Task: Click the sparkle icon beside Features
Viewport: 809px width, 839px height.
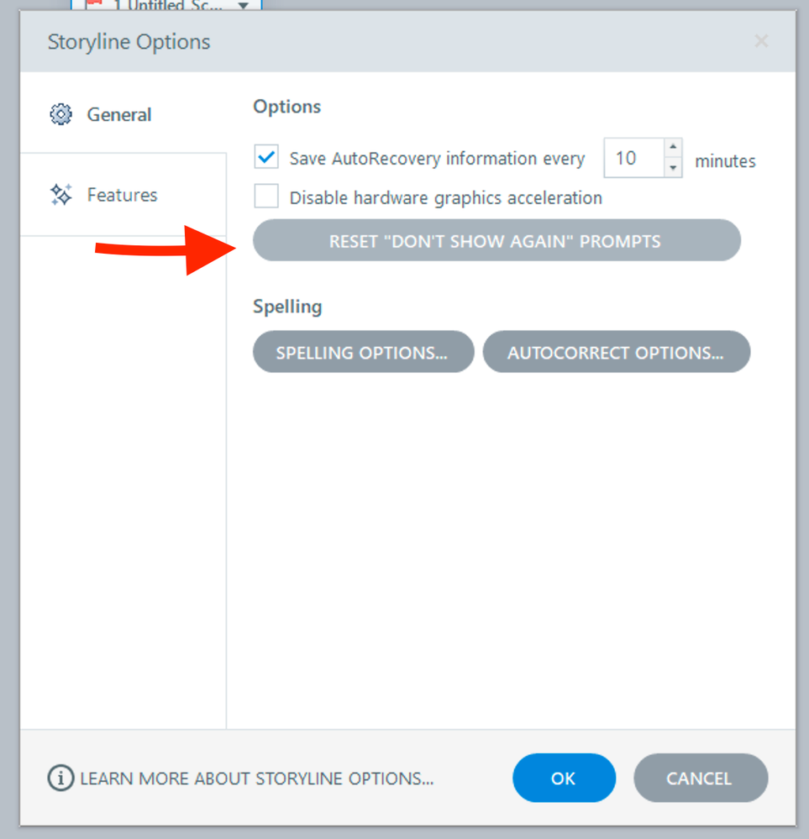Action: [x=61, y=195]
